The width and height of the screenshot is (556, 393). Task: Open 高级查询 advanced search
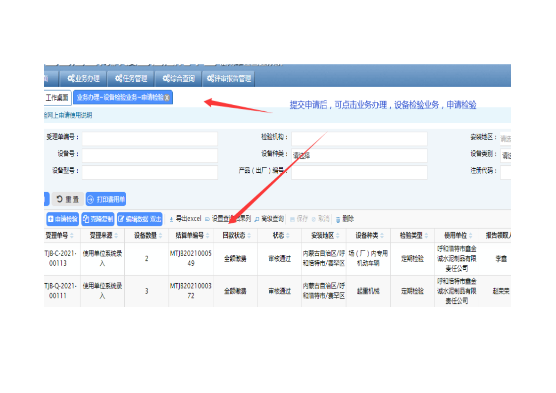pos(269,219)
